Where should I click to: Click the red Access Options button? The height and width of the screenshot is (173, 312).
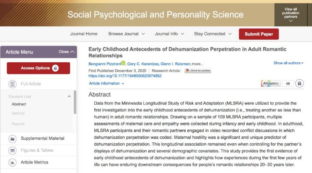pyautogui.click(x=38, y=68)
